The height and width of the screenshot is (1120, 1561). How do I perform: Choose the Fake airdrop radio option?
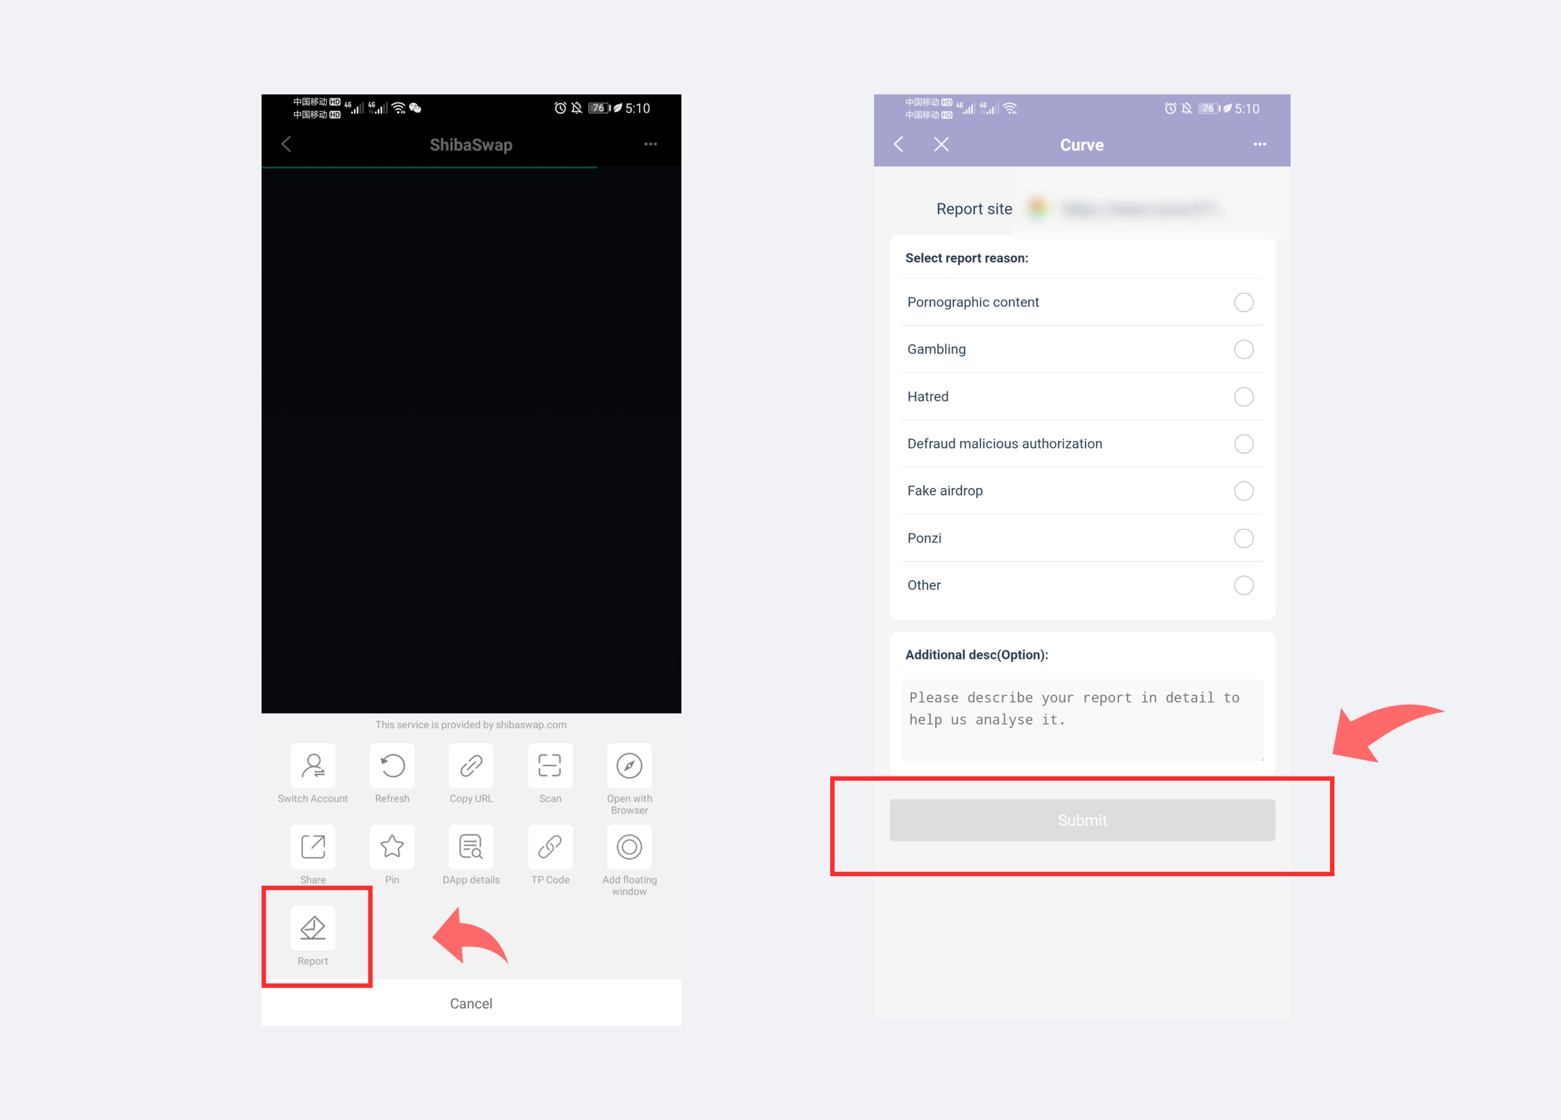(1243, 491)
